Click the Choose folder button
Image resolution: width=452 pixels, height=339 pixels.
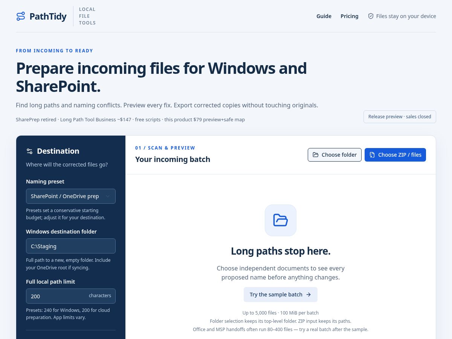(x=334, y=155)
